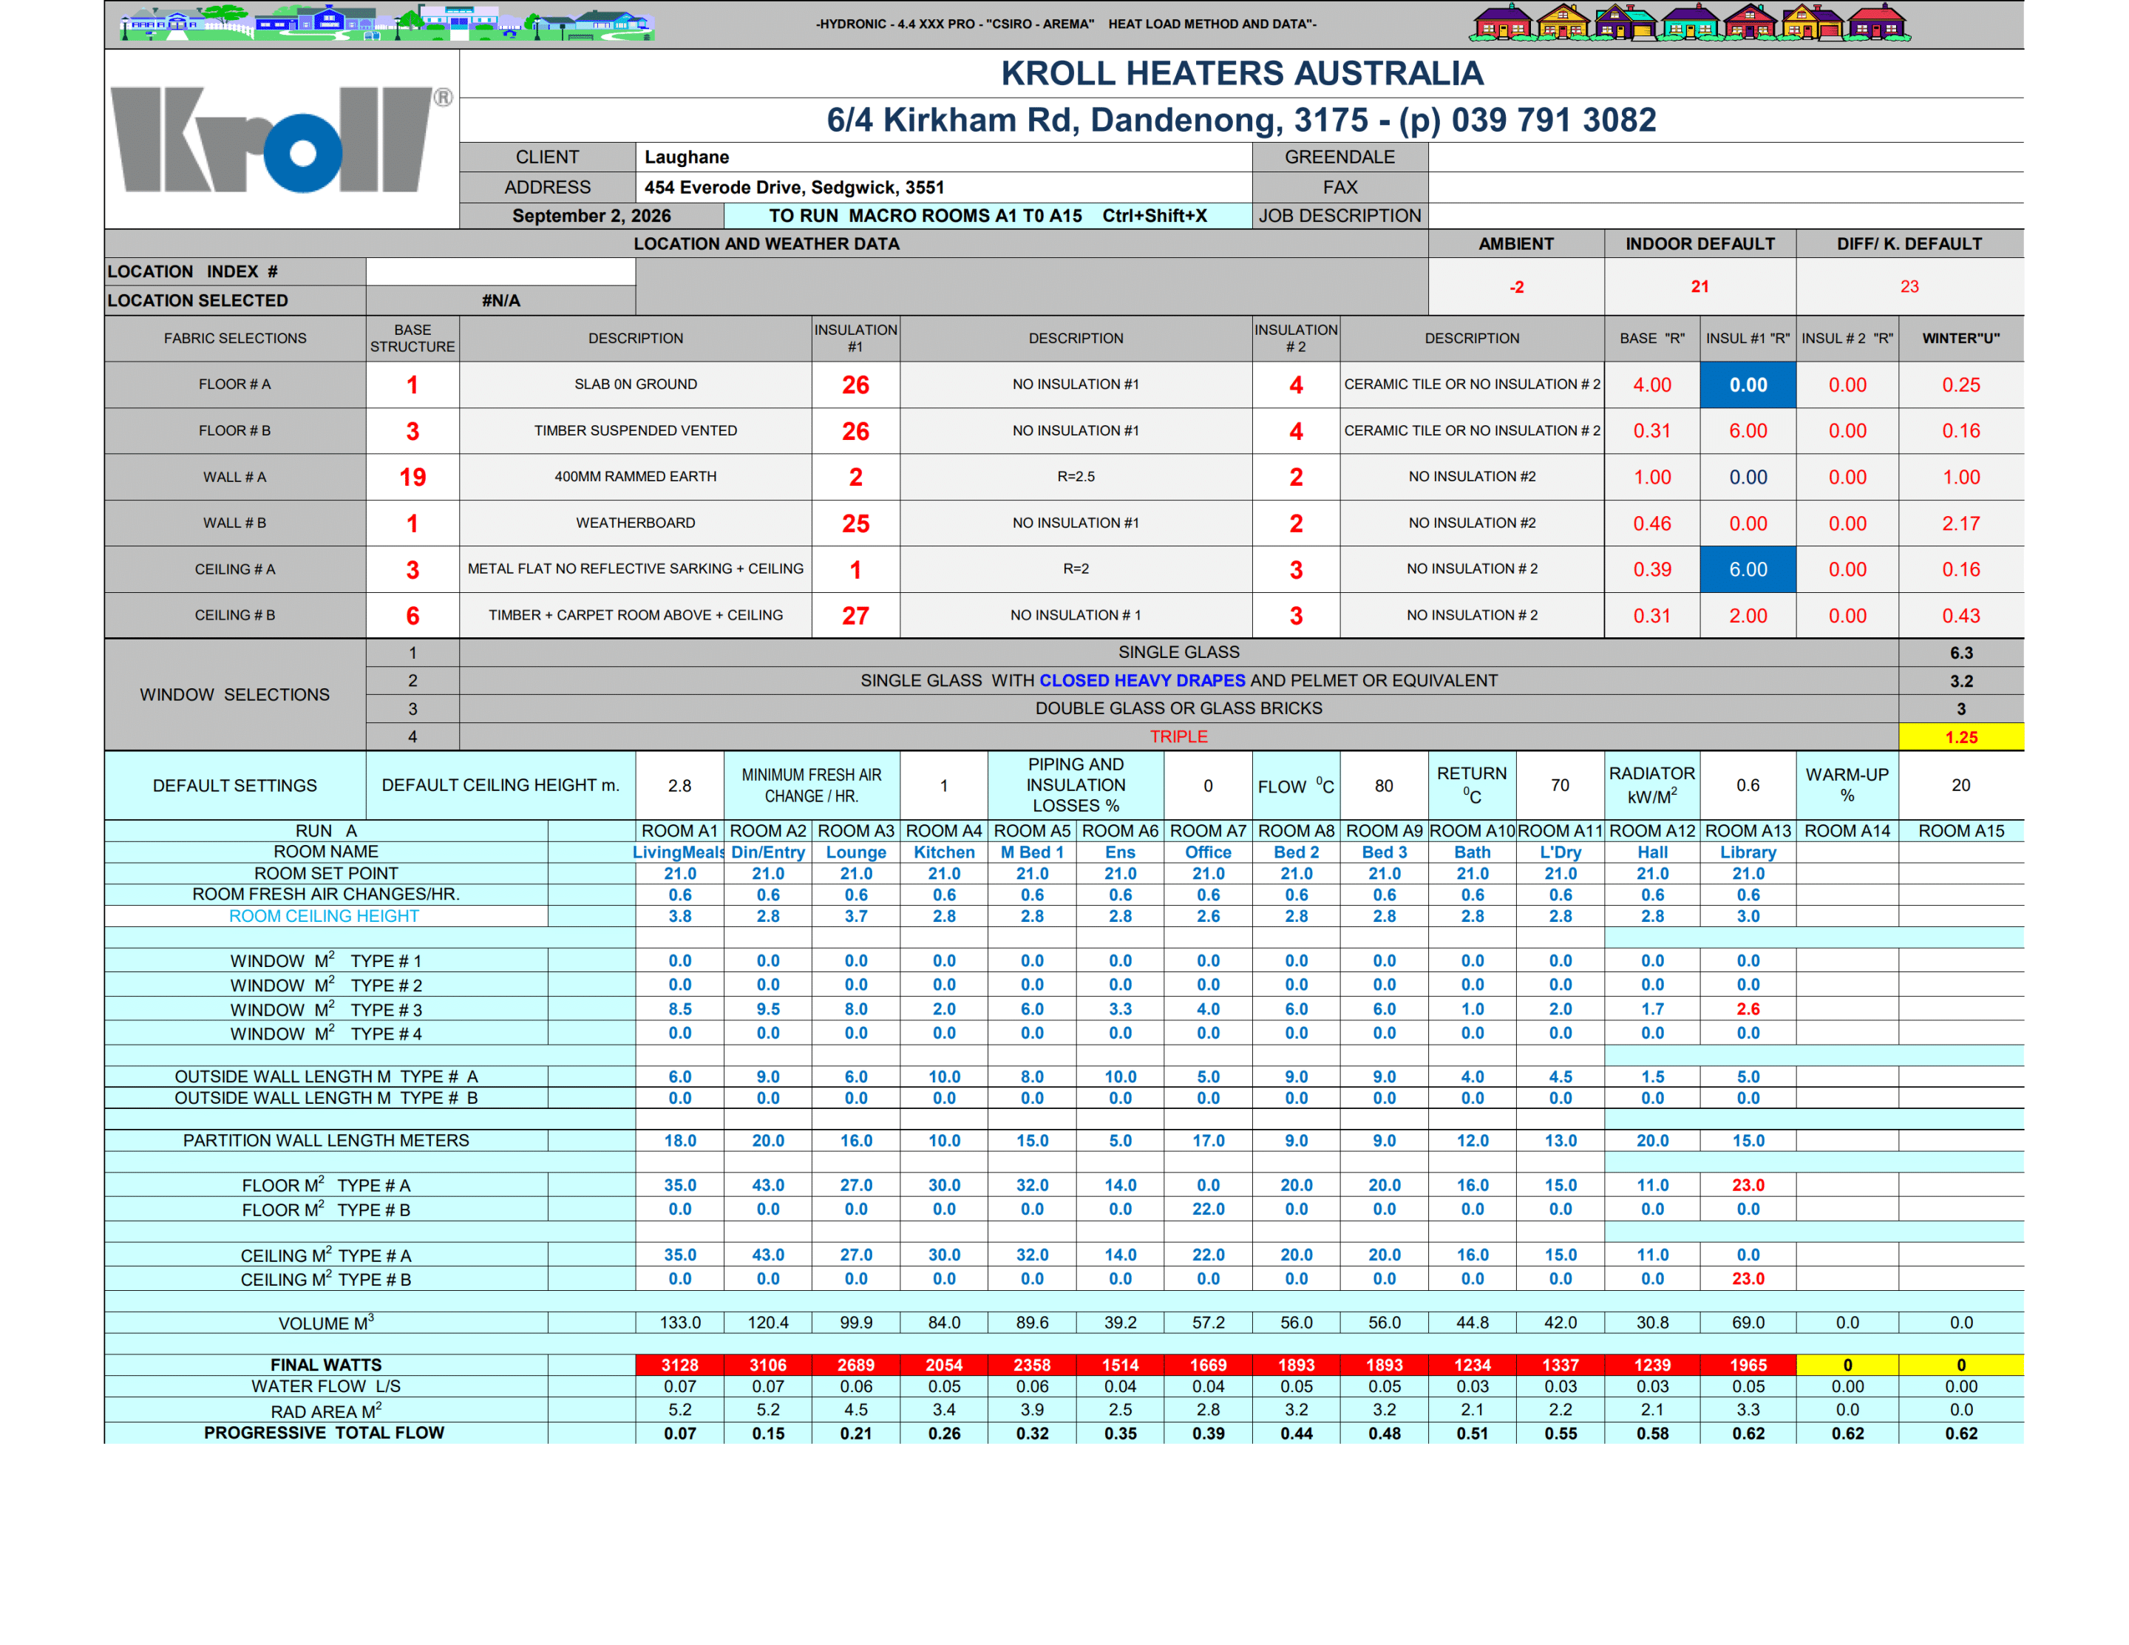Select the Diff/K. Default value '23'
This screenshot has height=1645, width=2129.
1909,287
